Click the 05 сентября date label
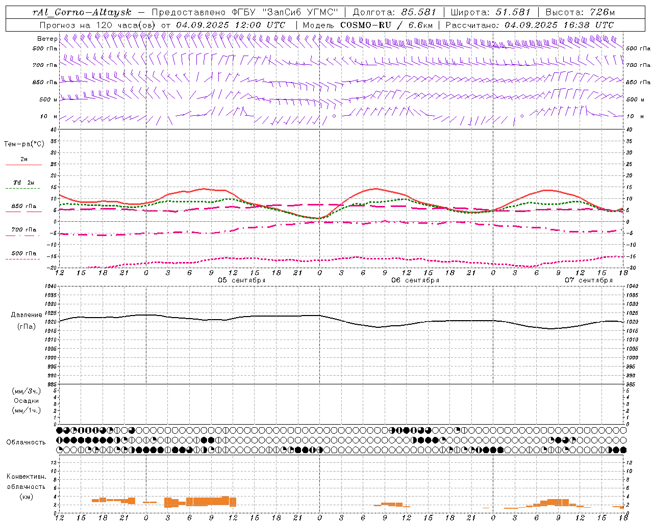The height and width of the screenshot is (522, 653). pos(242,280)
